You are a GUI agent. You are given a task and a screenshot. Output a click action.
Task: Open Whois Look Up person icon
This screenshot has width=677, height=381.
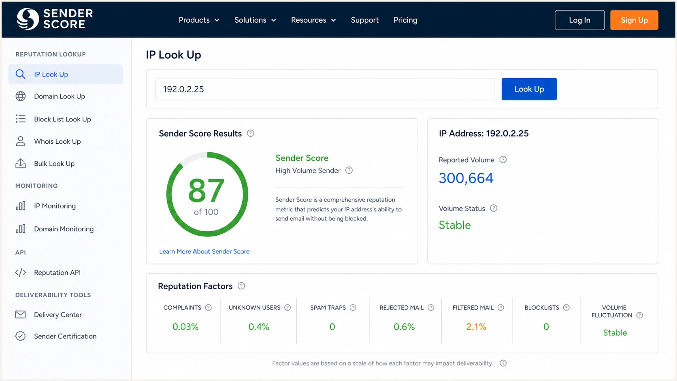tap(21, 141)
